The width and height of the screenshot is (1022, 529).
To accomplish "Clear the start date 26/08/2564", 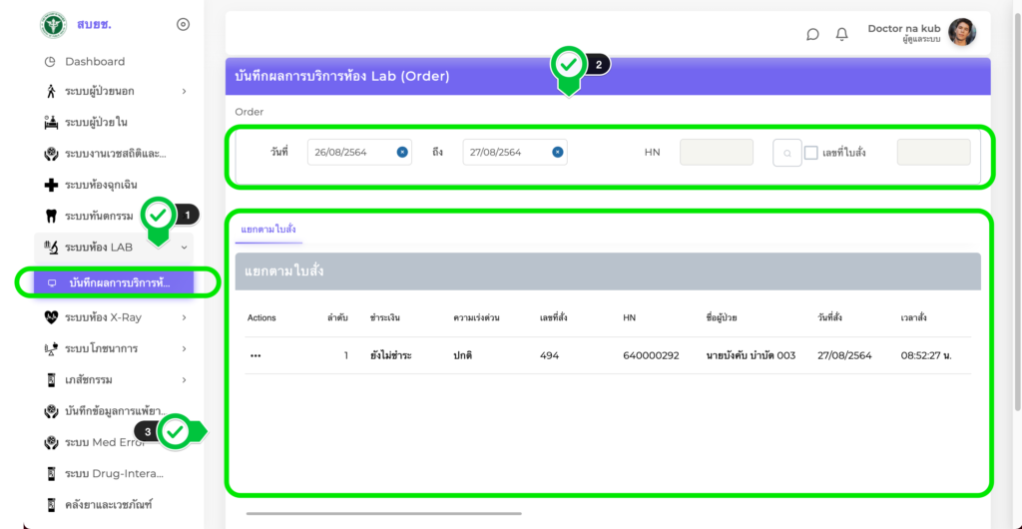I will [x=401, y=152].
